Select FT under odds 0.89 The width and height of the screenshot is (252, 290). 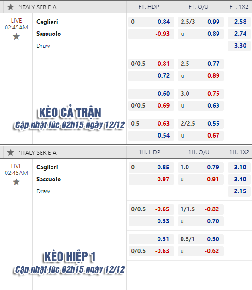pyautogui.click(x=201, y=34)
